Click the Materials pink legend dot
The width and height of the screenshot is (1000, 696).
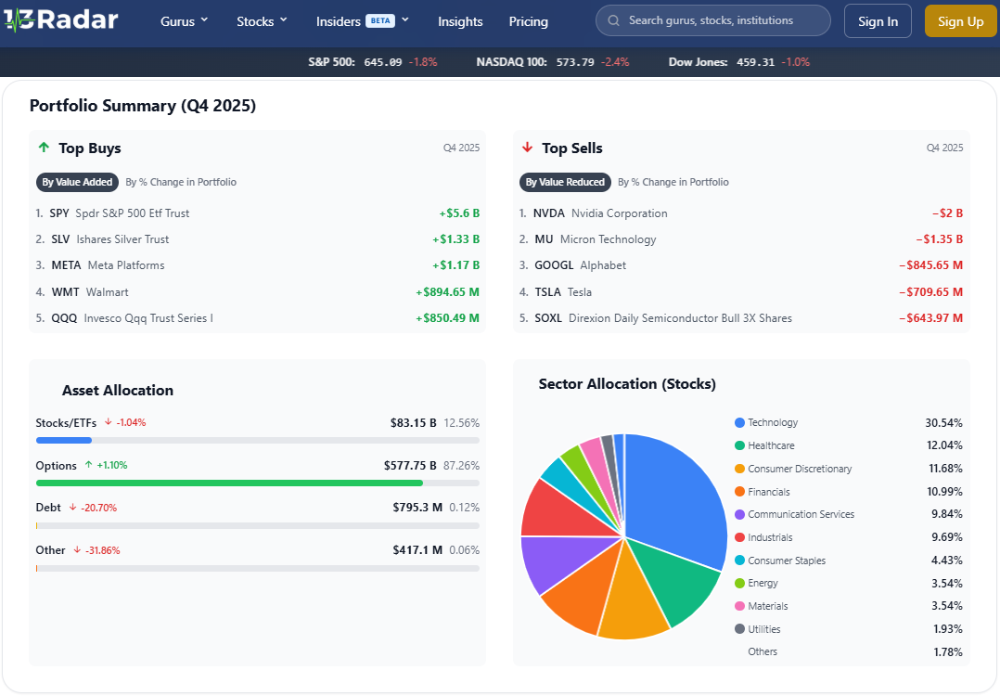click(740, 606)
